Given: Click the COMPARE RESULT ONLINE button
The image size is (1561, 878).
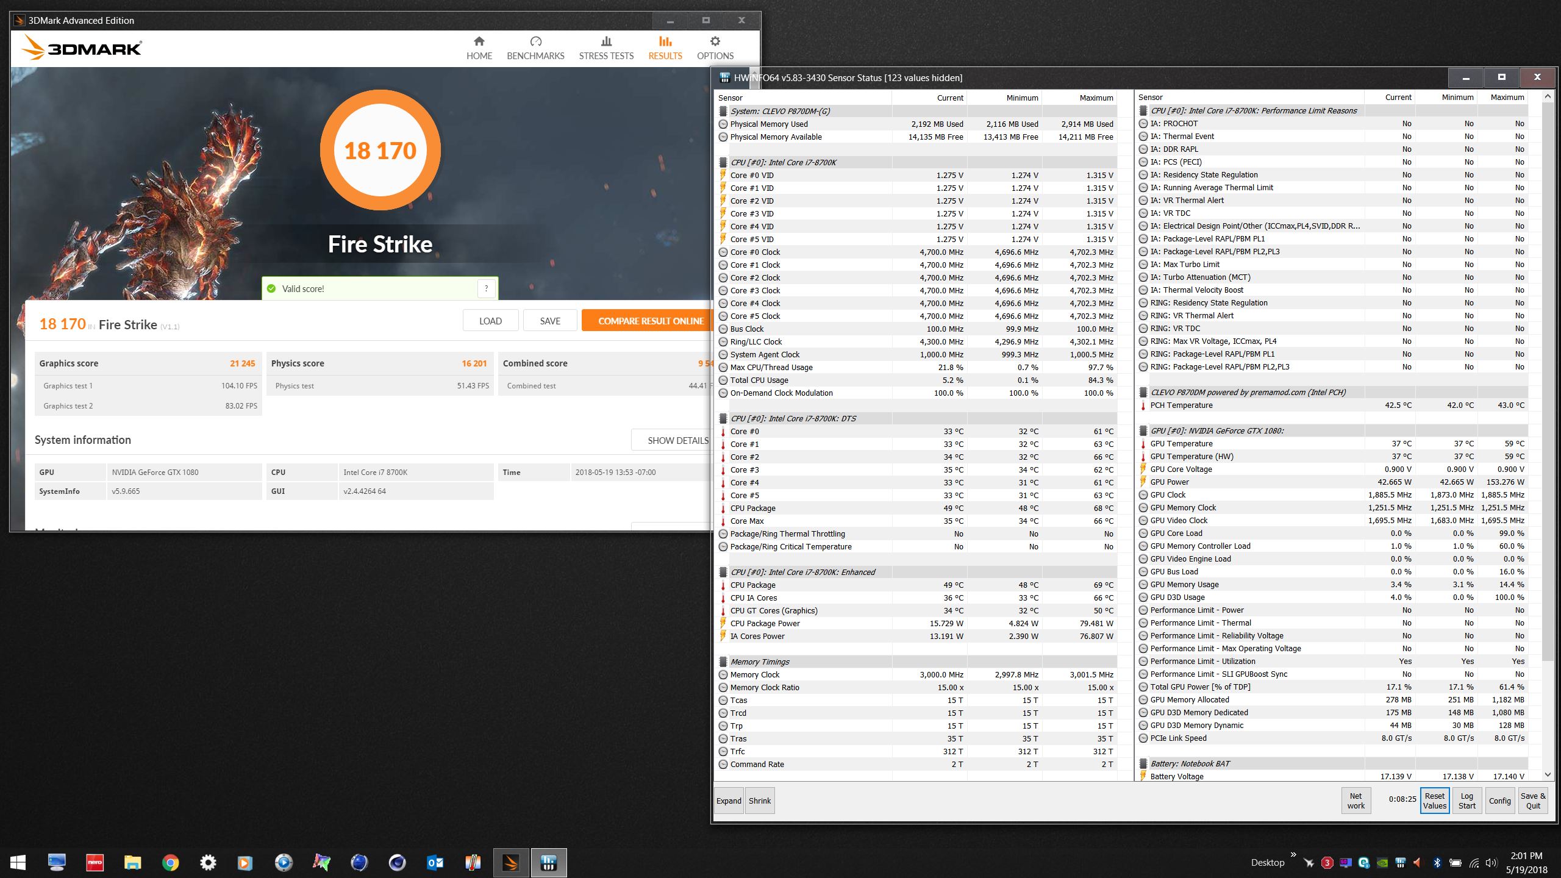Looking at the screenshot, I should click(x=648, y=321).
